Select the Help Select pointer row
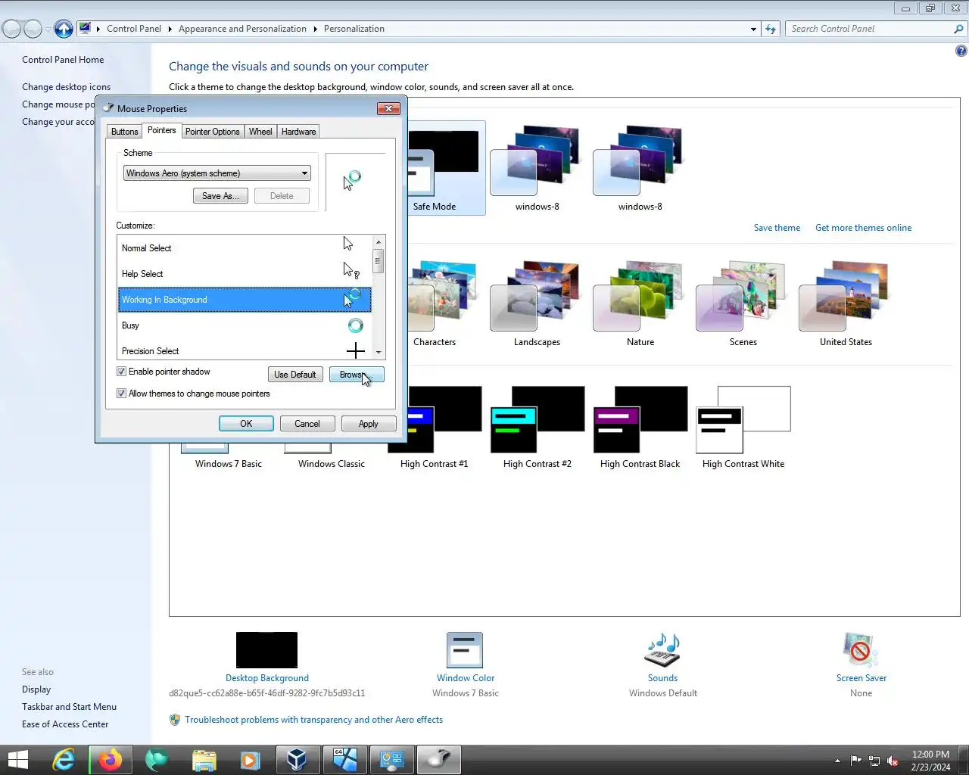Image resolution: width=969 pixels, height=775 pixels. point(245,274)
